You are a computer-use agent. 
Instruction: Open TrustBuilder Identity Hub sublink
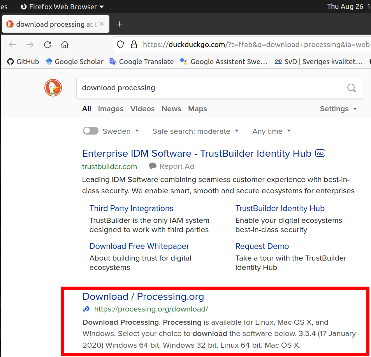pyautogui.click(x=280, y=208)
